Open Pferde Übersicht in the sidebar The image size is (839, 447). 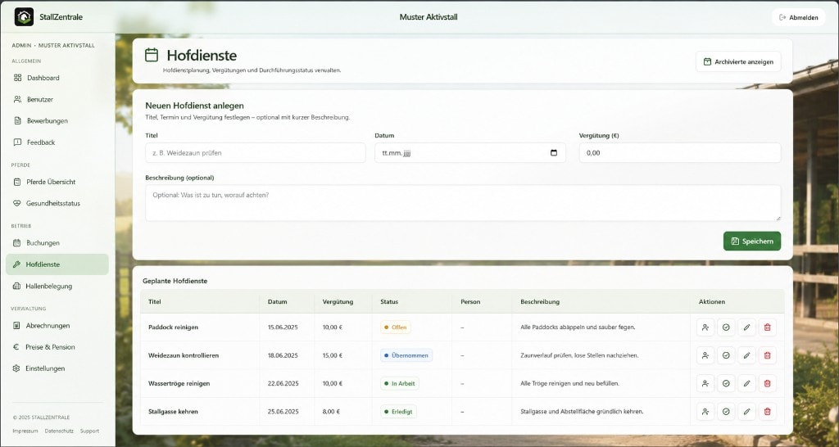pyautogui.click(x=57, y=182)
